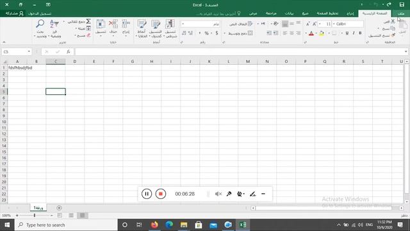
Task: Decrease font size with small A
Action: pyautogui.click(x=307, y=24)
